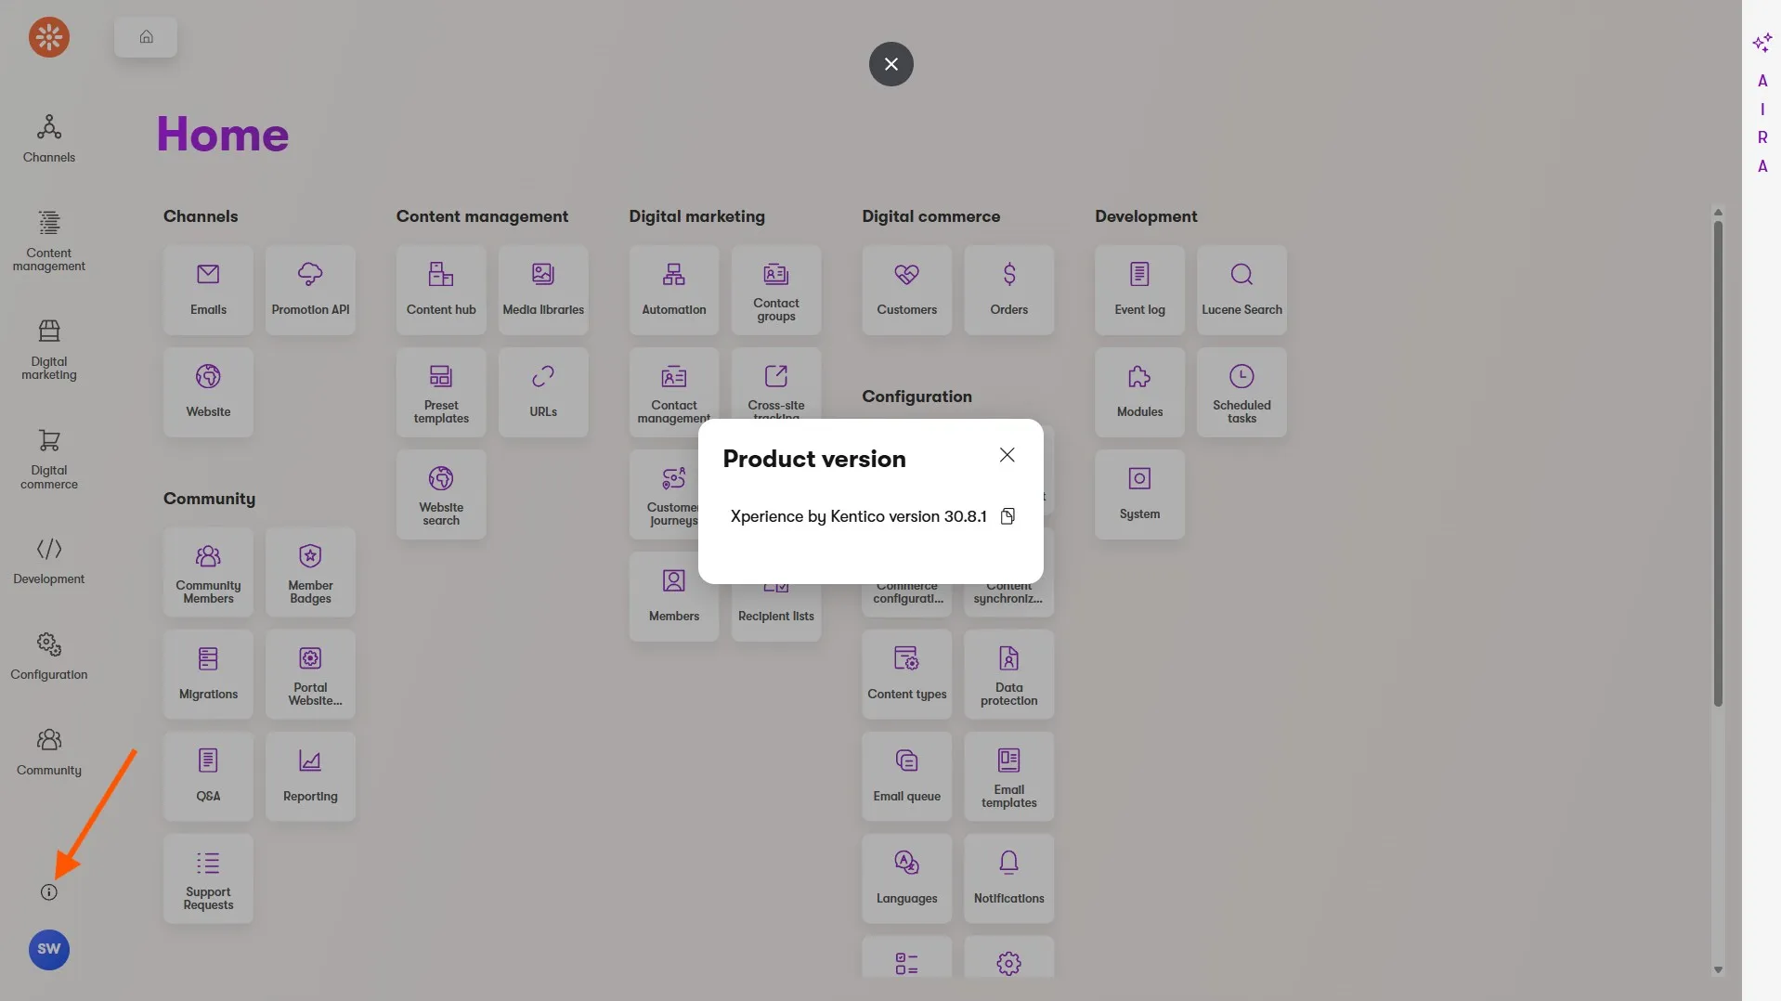Open the Lucene Search tile
Screen dimensions: 1781x1001
(1241, 290)
